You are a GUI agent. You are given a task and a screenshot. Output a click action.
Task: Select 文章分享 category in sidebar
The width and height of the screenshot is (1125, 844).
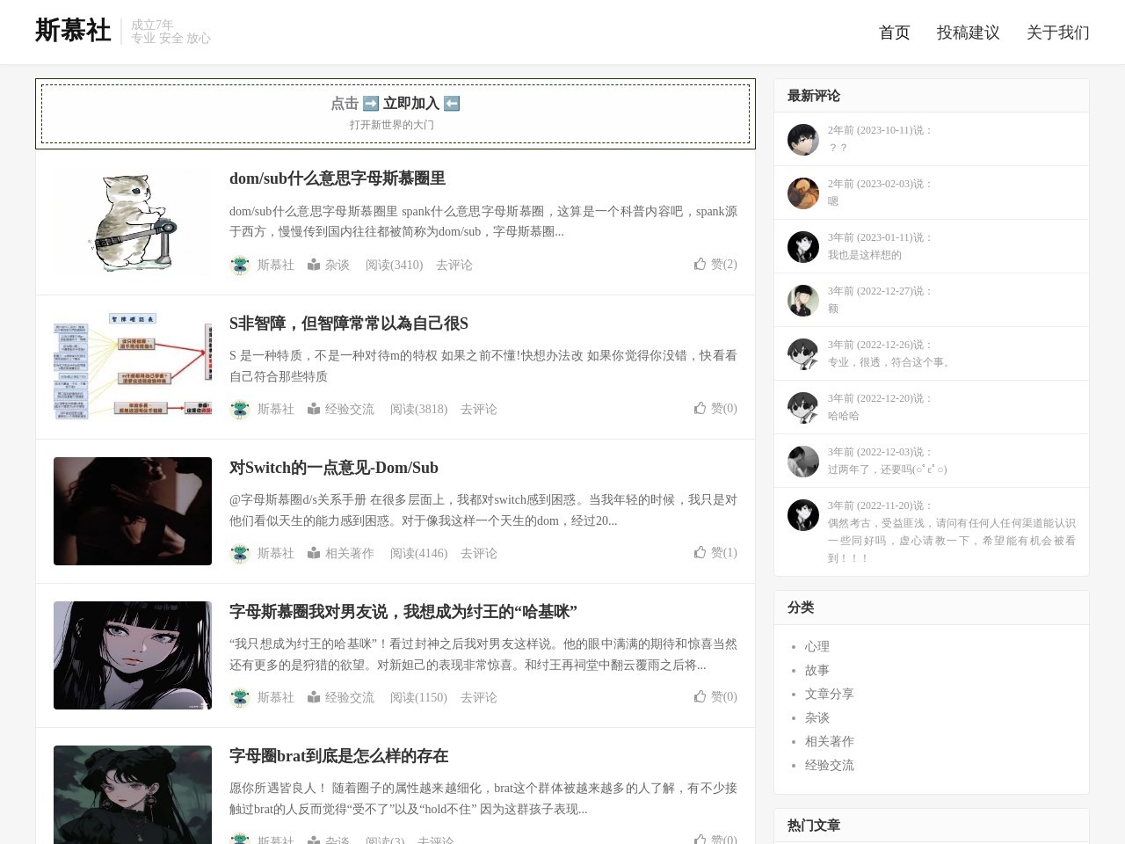point(829,694)
